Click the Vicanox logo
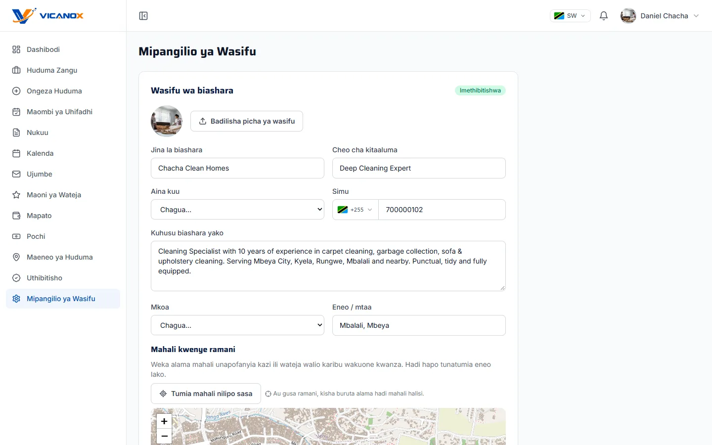This screenshot has height=445, width=712. click(x=48, y=16)
